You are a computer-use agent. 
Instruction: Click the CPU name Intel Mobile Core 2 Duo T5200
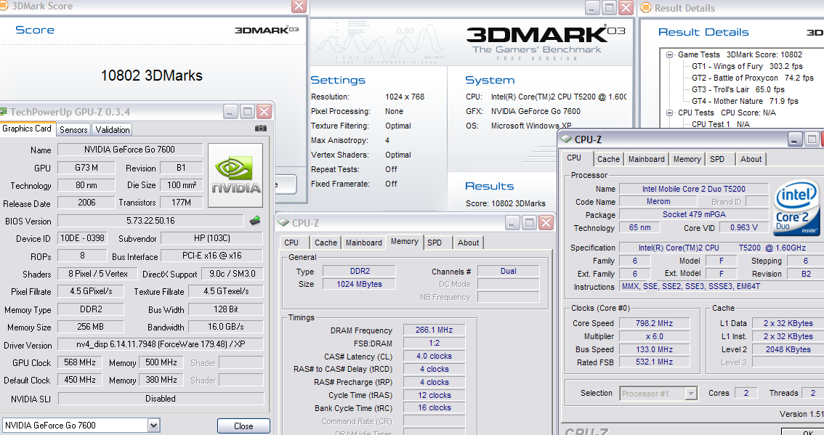[694, 189]
